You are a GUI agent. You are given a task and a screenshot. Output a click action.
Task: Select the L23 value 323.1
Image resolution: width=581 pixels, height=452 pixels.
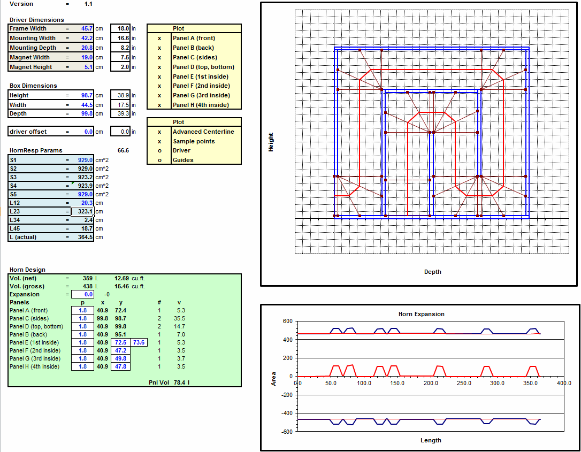[82, 211]
